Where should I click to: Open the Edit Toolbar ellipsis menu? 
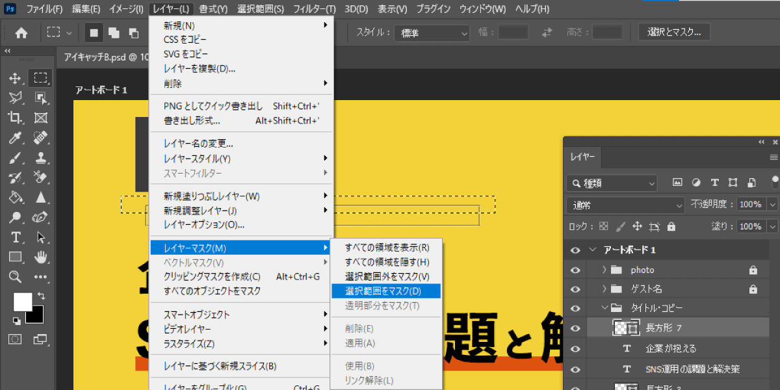point(41,276)
